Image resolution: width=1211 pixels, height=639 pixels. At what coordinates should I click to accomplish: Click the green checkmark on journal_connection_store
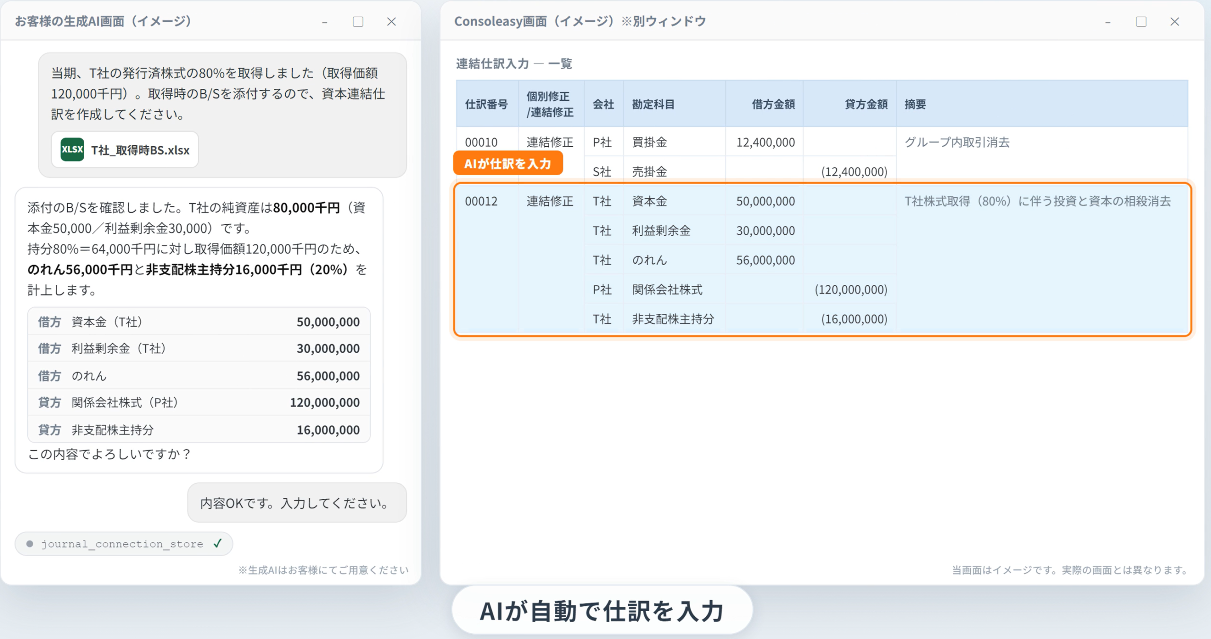[x=217, y=543]
